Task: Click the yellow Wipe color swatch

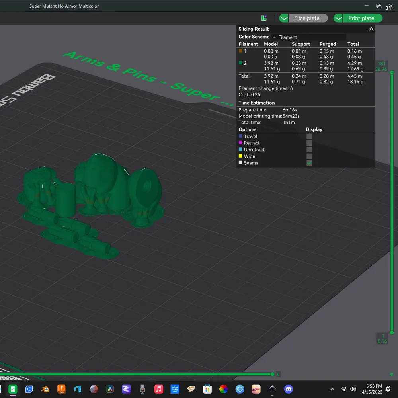Action: coord(240,156)
